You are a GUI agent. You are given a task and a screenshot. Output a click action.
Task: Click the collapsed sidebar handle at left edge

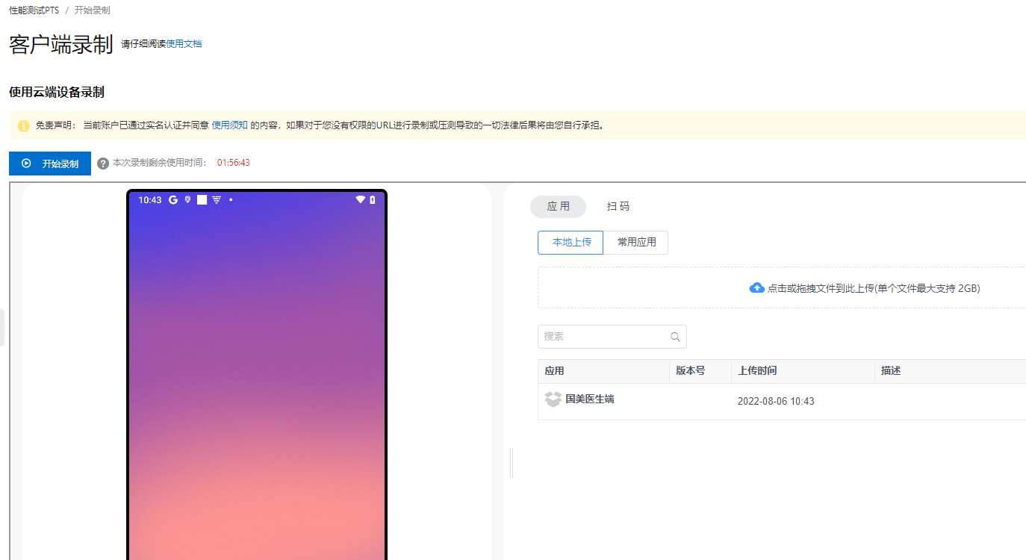tap(2, 327)
